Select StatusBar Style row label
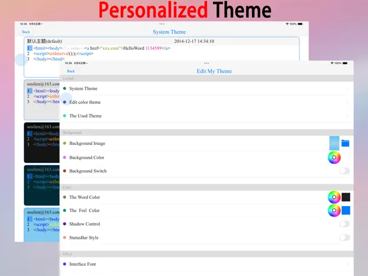 tap(84, 238)
